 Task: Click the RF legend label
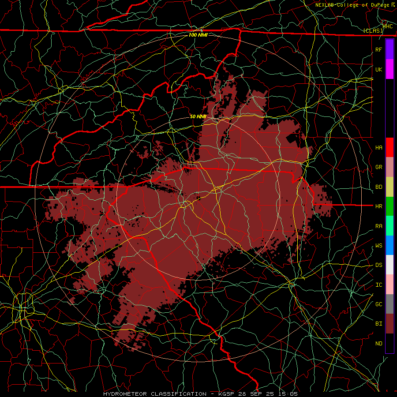379,49
